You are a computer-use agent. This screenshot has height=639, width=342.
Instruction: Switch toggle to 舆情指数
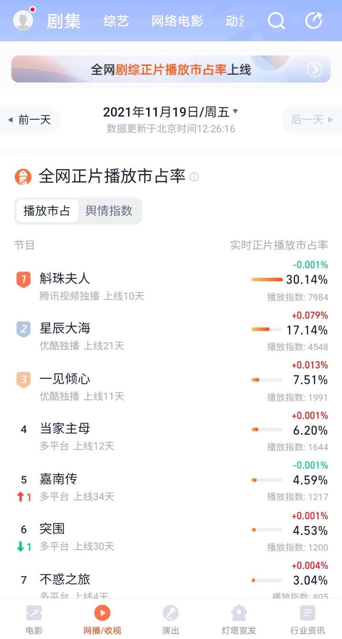pos(109,211)
